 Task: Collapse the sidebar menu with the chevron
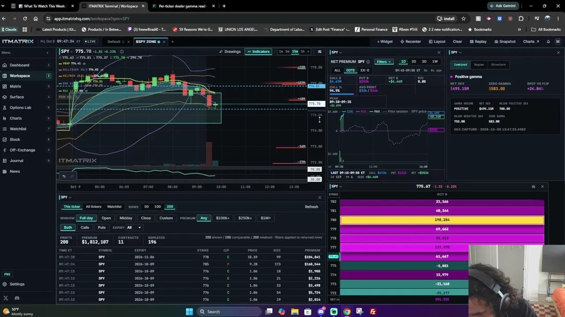[48, 53]
